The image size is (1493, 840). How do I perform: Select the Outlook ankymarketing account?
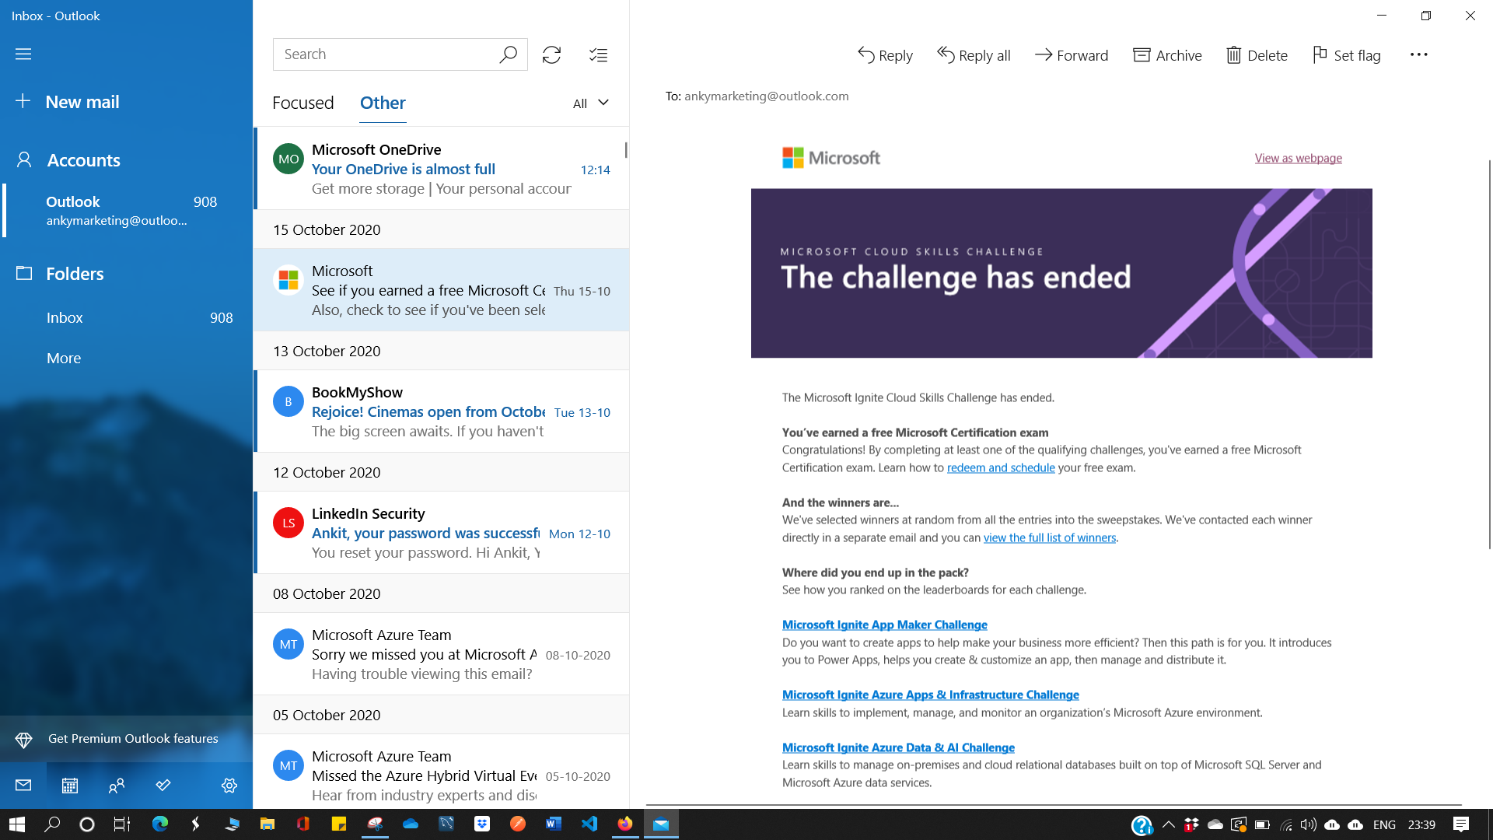pyautogui.click(x=126, y=211)
